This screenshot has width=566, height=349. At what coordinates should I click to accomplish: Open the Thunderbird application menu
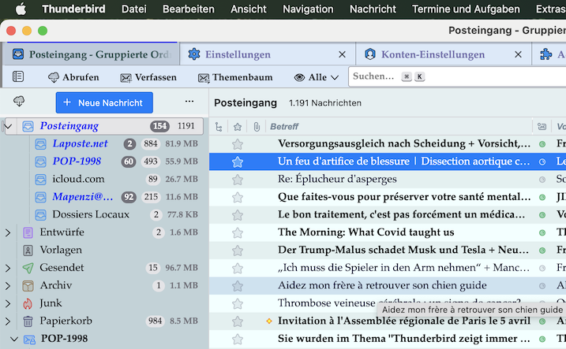tap(73, 9)
